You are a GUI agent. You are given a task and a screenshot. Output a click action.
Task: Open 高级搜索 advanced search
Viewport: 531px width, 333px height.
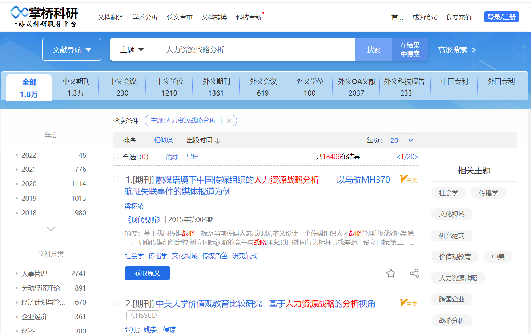(457, 50)
